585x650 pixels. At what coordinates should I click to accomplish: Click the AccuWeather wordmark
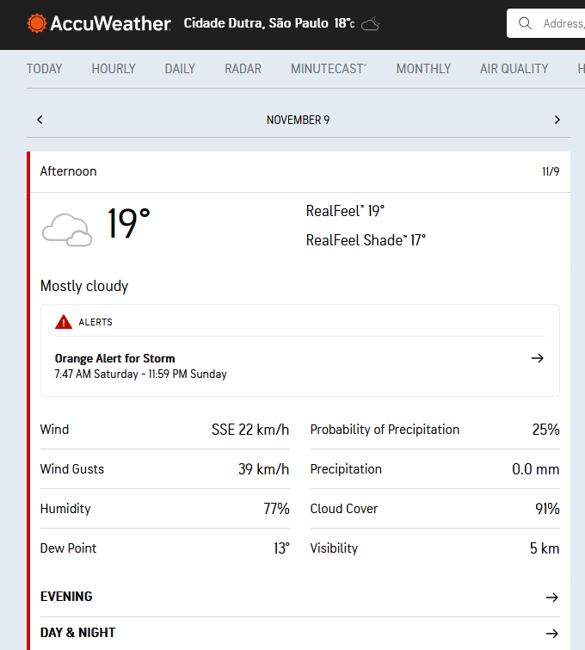[x=110, y=23]
